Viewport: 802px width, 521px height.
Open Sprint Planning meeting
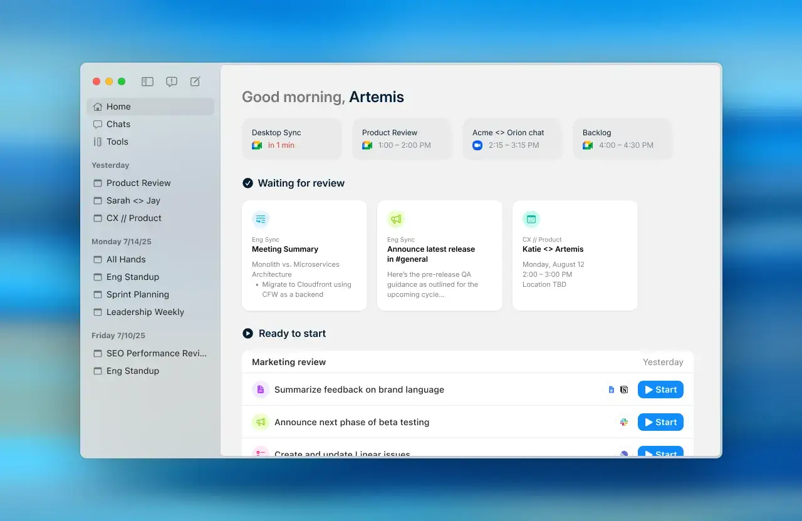tap(150, 294)
